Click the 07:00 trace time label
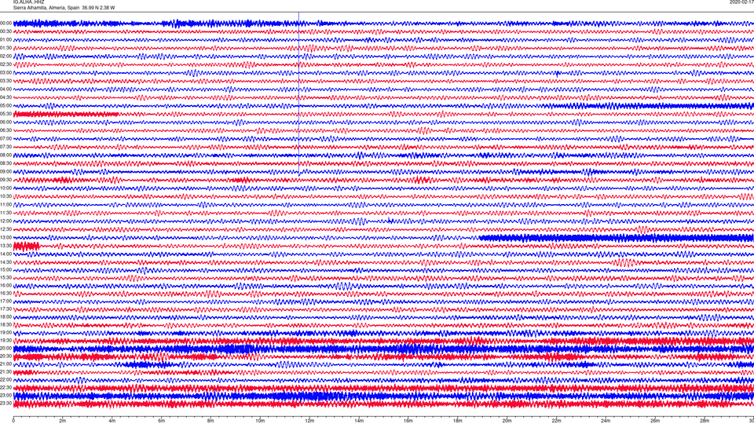 tap(5, 139)
